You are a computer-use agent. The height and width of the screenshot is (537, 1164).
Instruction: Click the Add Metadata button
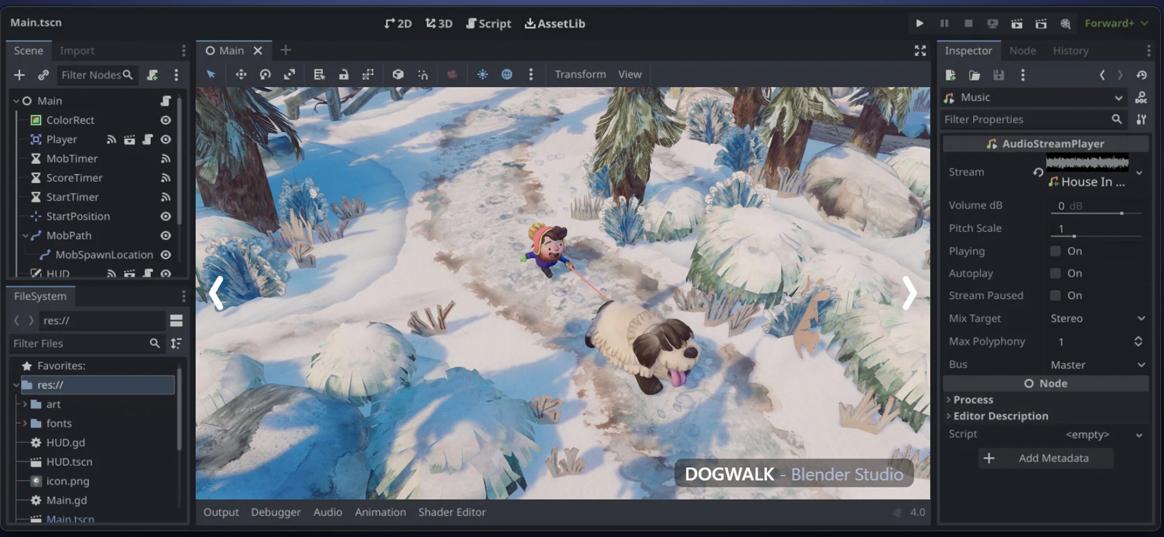pyautogui.click(x=1046, y=458)
